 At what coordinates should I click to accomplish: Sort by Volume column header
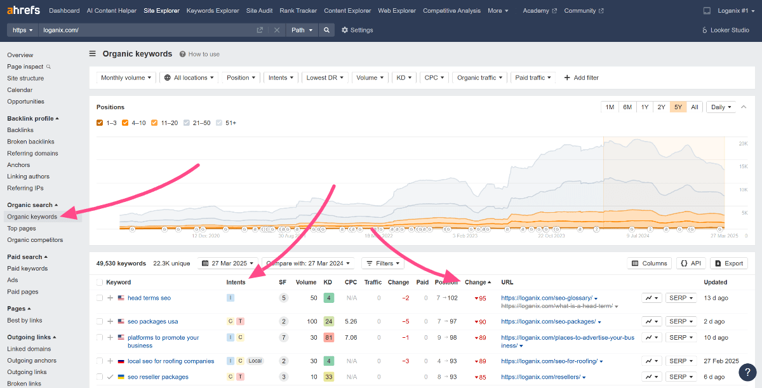tap(305, 282)
